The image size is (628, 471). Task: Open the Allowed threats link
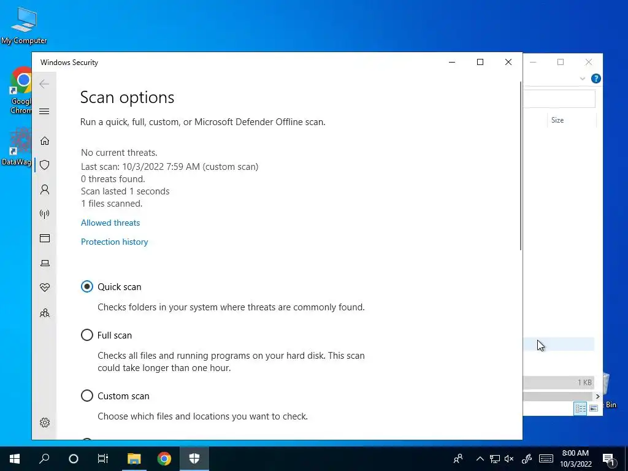110,223
